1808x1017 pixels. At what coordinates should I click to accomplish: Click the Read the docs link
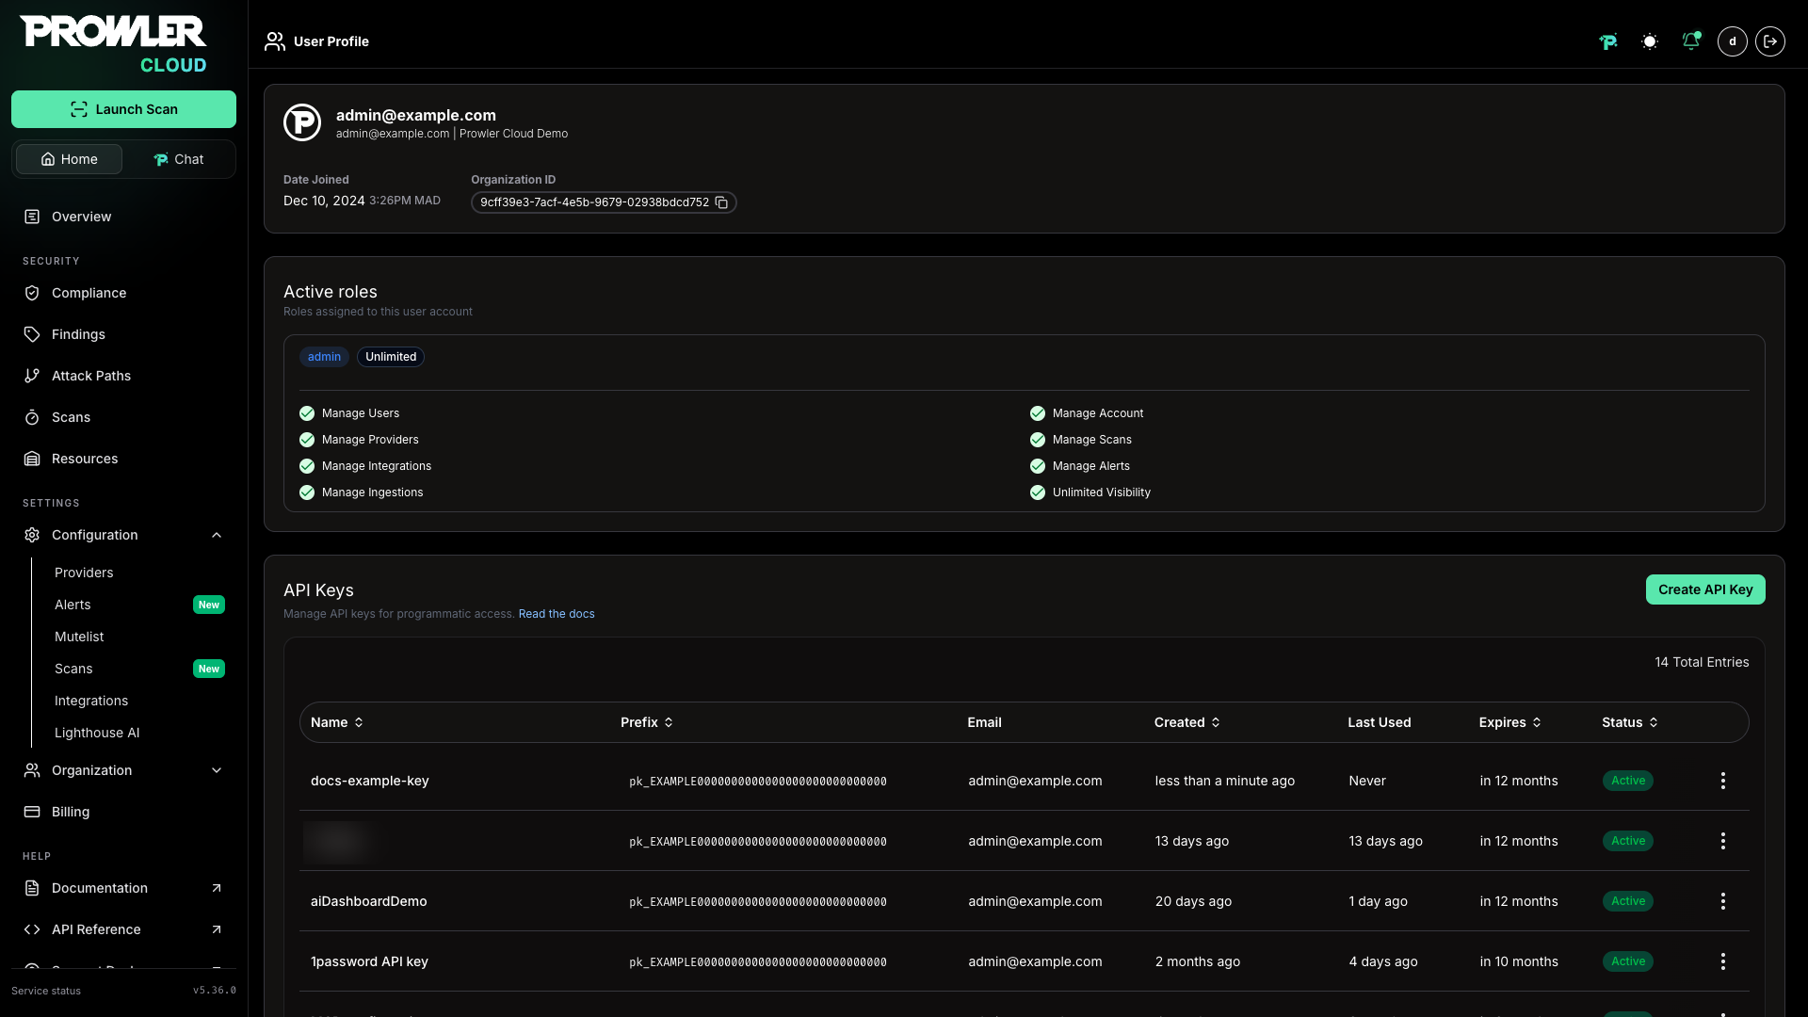tap(557, 614)
